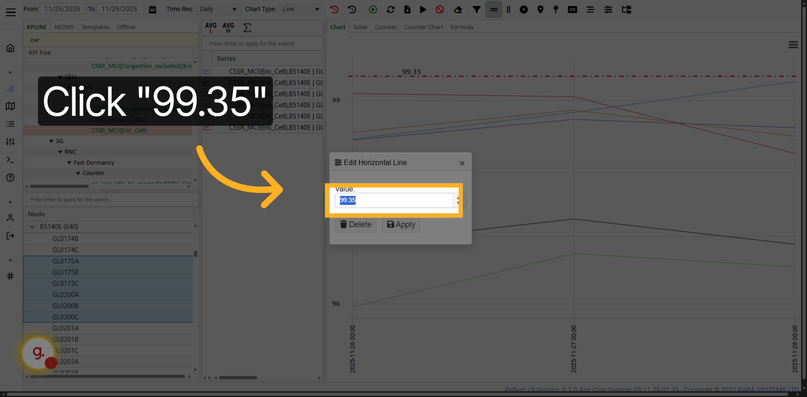Select the eraser clear tool
The width and height of the screenshot is (807, 397).
tap(458, 9)
